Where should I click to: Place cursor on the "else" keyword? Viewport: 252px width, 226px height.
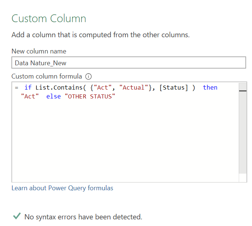tap(53, 97)
